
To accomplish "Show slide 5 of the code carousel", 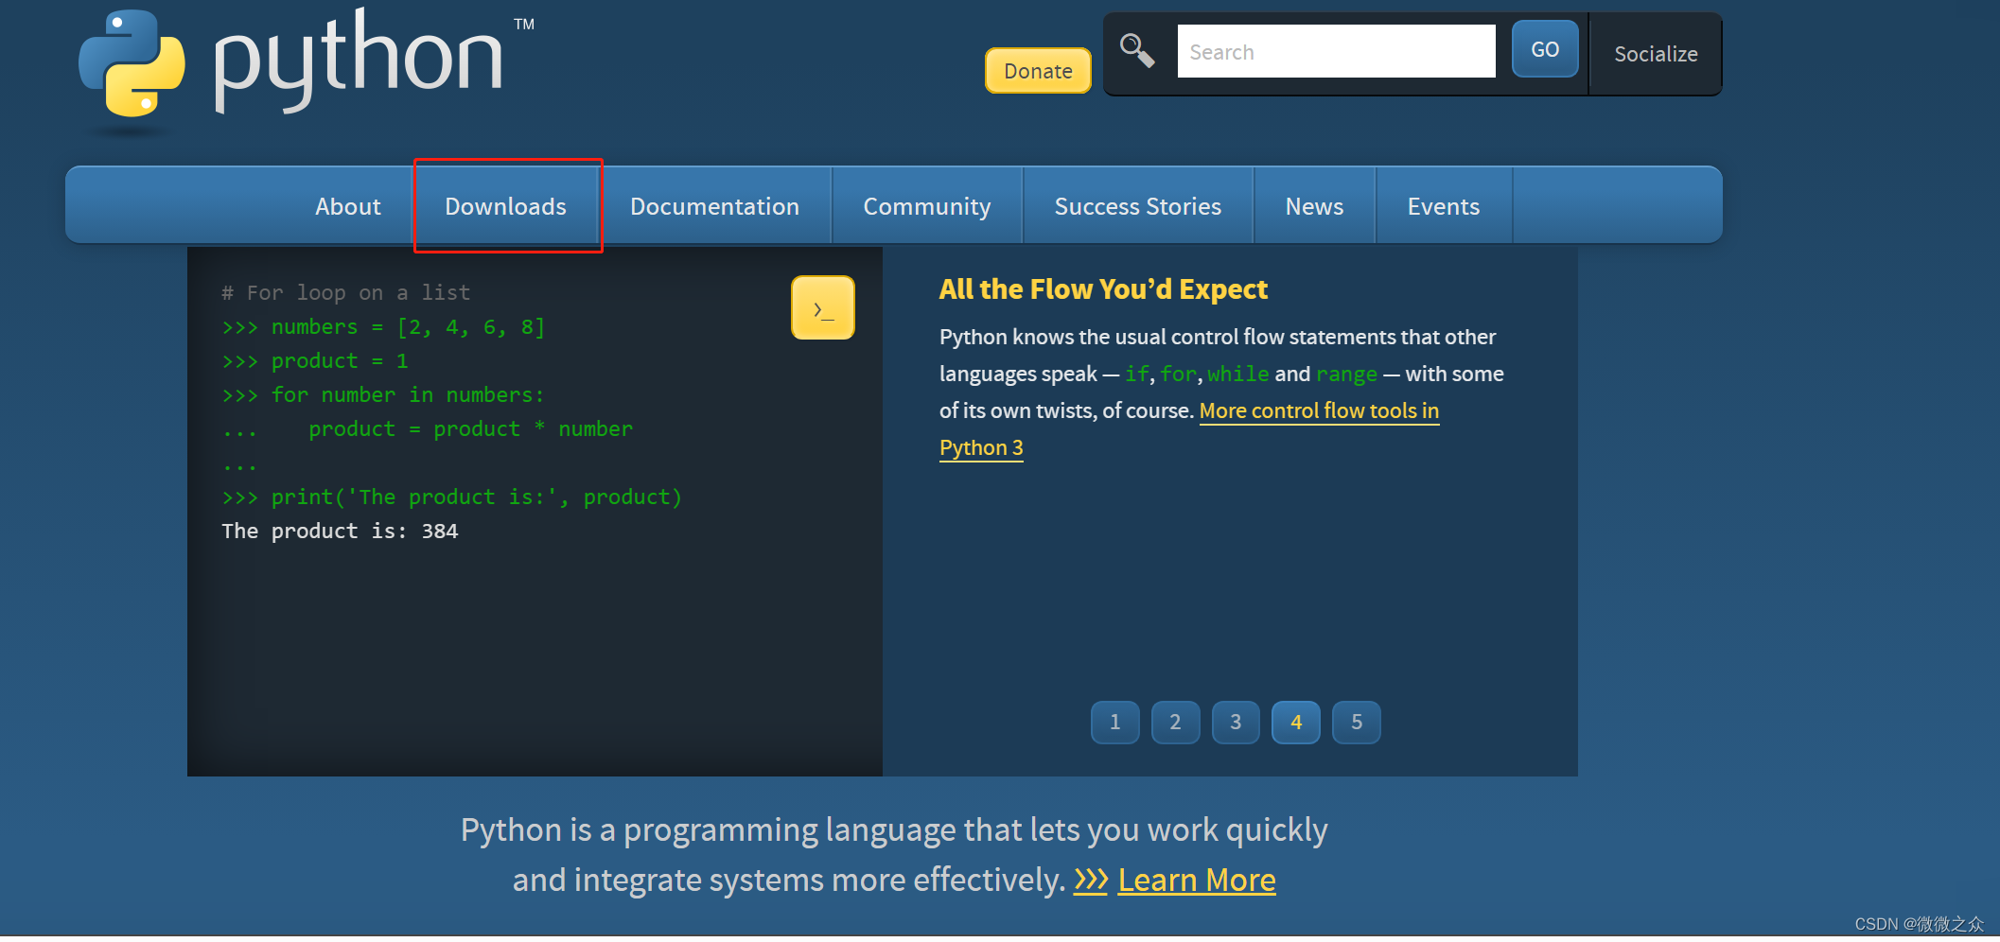I will [1357, 723].
